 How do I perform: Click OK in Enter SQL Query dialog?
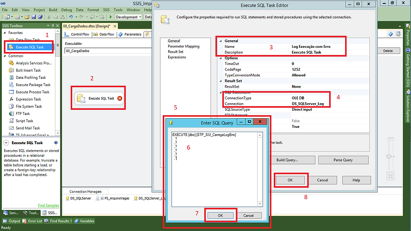(220, 215)
